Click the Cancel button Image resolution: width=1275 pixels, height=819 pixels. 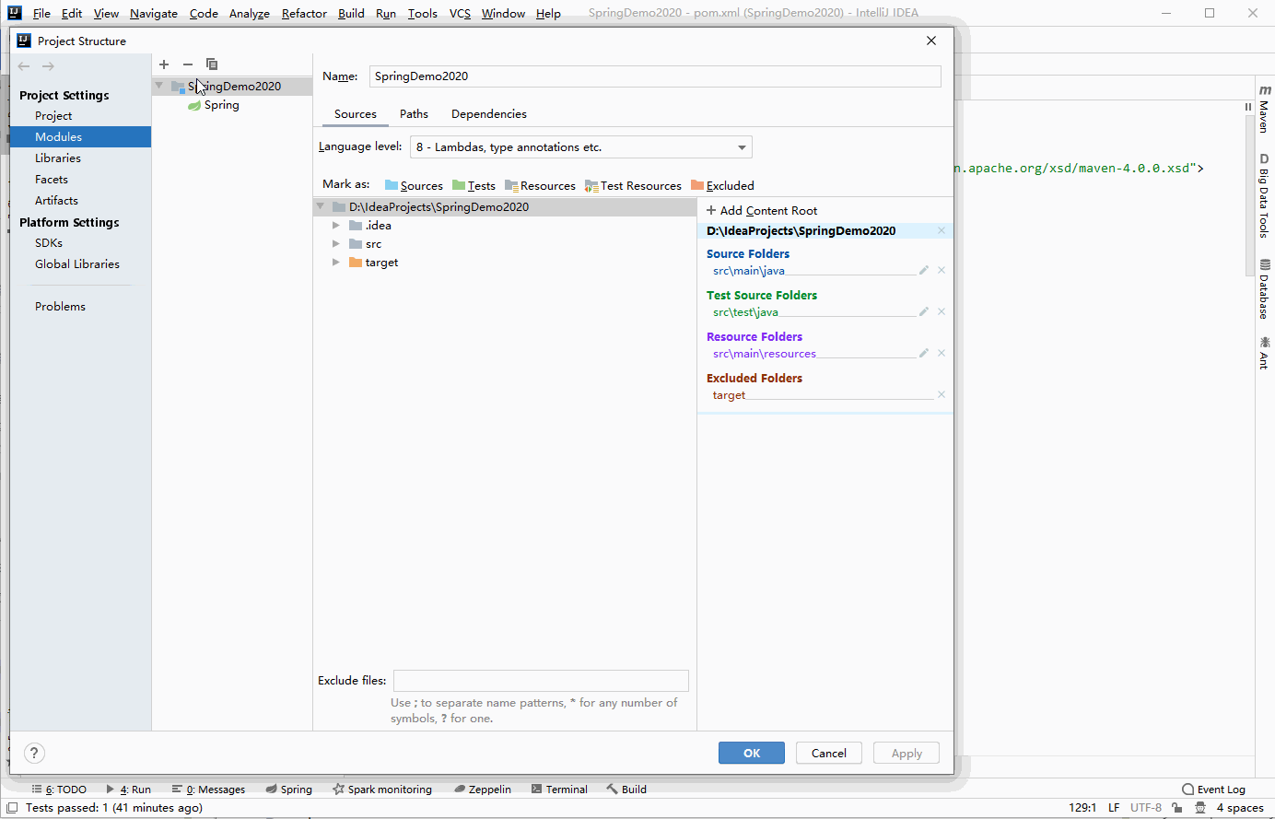point(829,754)
